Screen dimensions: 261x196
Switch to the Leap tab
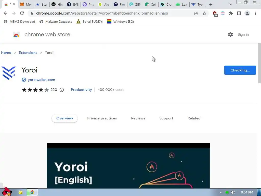(182, 5)
